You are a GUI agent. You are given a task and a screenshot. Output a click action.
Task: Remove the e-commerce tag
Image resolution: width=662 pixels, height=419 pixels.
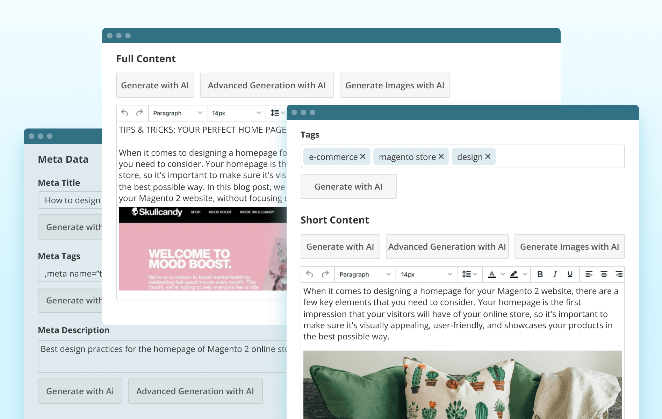[364, 156]
